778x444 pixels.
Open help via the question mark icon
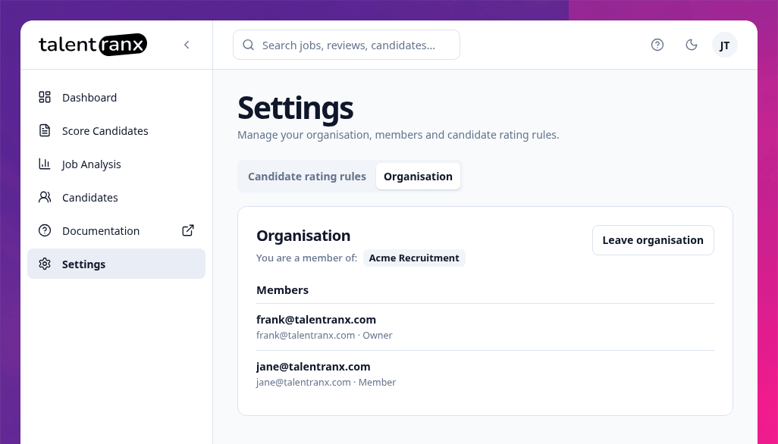(x=657, y=45)
